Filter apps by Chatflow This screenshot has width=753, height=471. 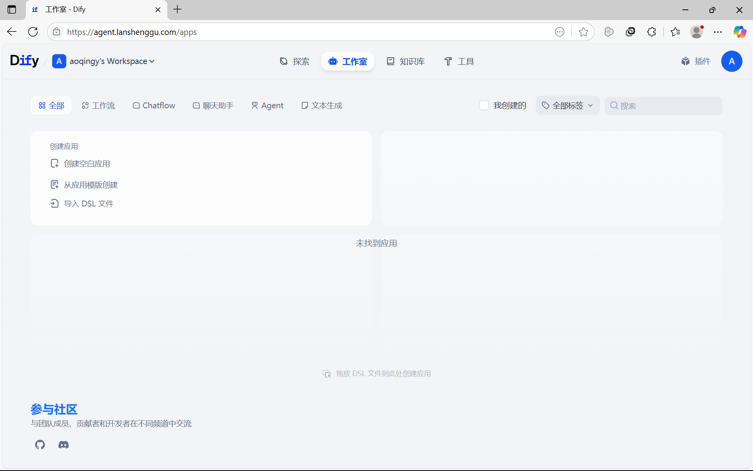[154, 105]
